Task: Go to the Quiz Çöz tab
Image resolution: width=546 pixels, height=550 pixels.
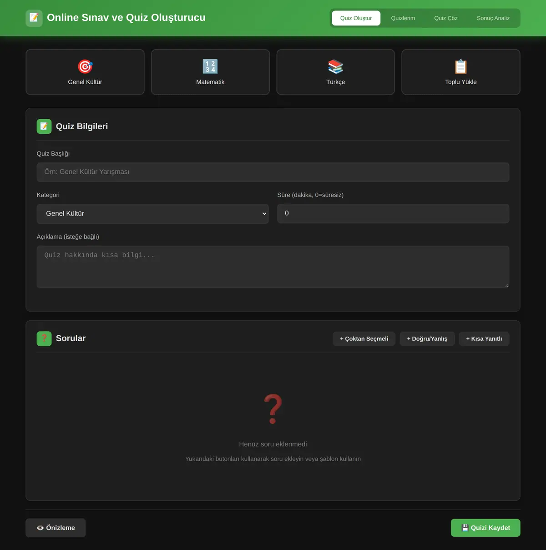Action: pos(446,18)
